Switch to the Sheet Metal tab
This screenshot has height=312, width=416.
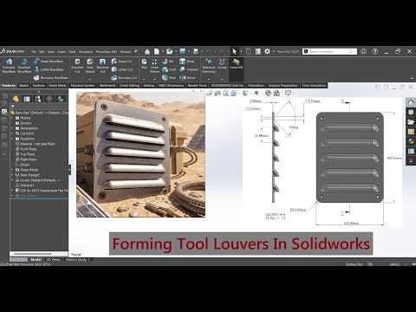click(x=57, y=86)
